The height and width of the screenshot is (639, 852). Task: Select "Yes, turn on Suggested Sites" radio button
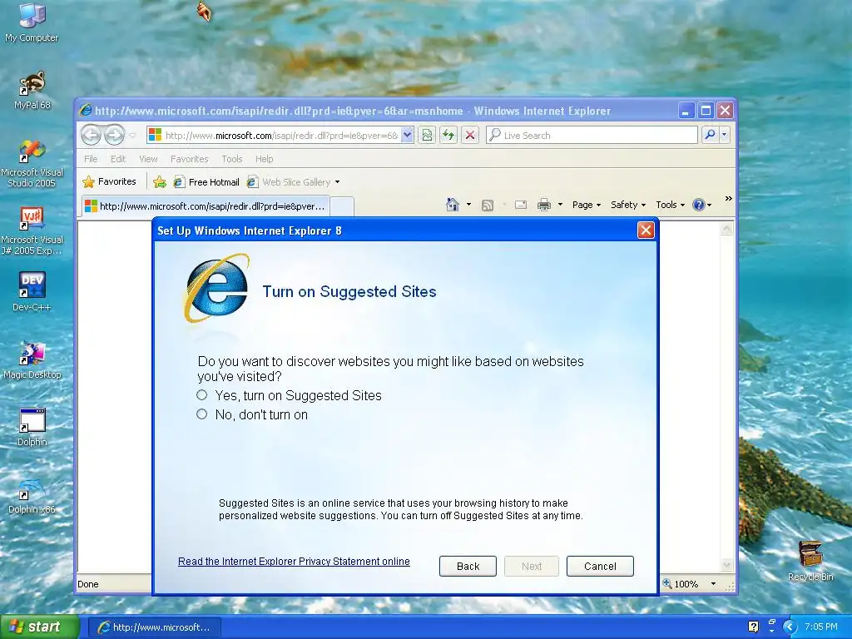coord(201,395)
